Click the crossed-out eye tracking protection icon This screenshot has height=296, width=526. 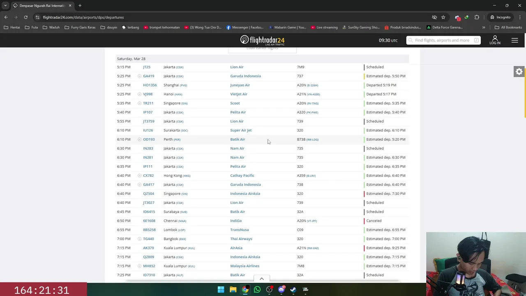434,17
